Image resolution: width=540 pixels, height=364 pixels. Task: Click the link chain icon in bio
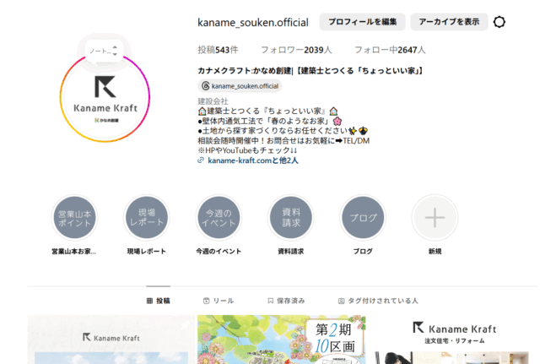[201, 160]
